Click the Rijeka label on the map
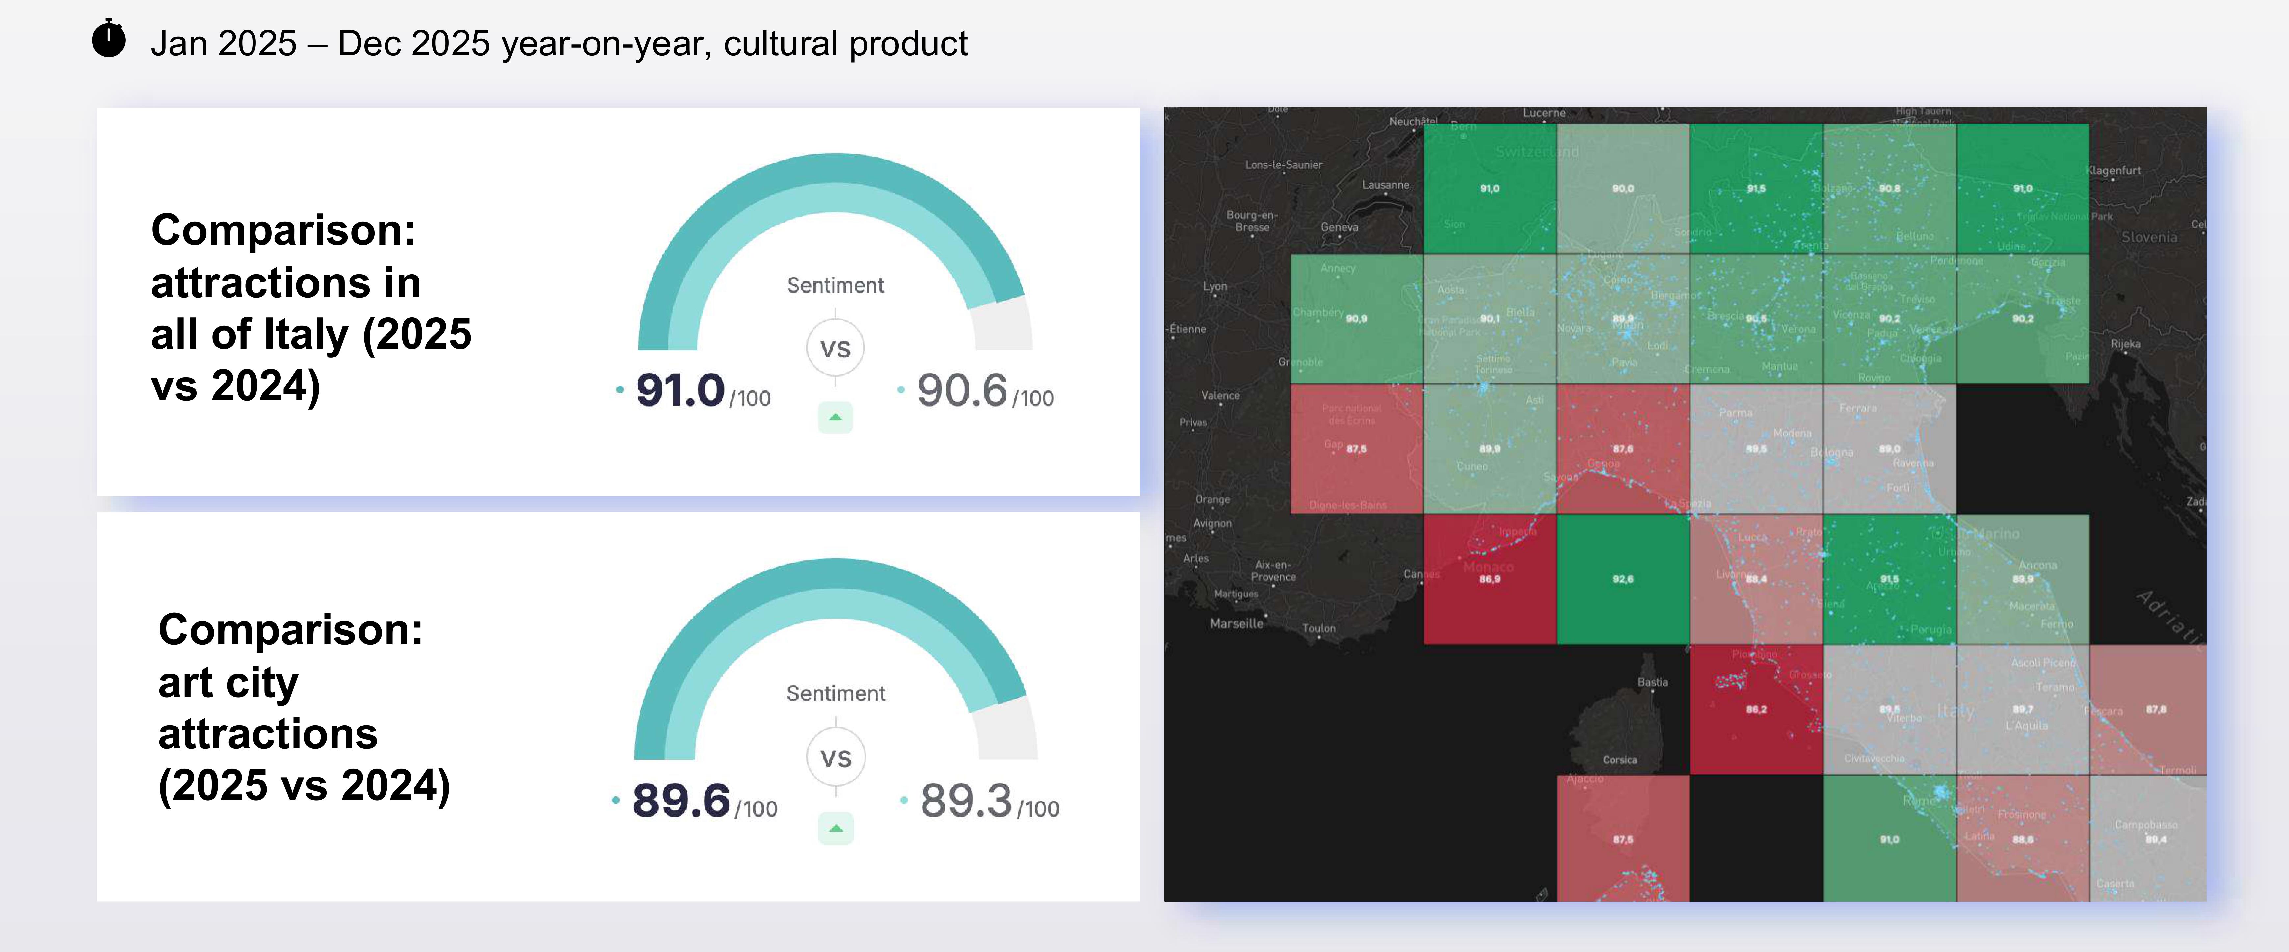Image resolution: width=2289 pixels, height=952 pixels. [x=2125, y=344]
